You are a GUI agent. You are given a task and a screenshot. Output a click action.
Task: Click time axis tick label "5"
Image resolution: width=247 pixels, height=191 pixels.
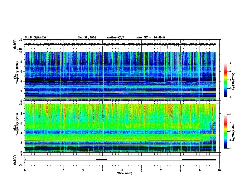[122, 170]
